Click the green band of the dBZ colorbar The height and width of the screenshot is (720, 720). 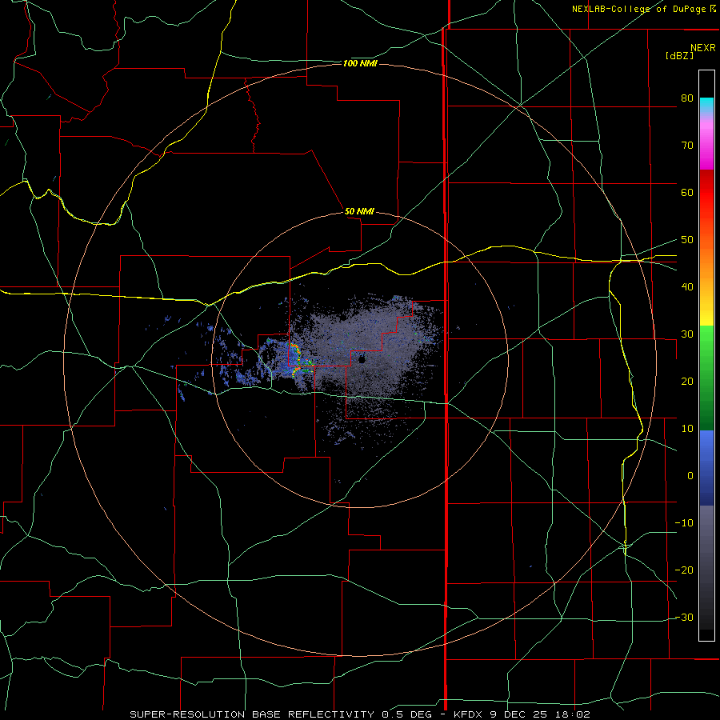coord(706,378)
